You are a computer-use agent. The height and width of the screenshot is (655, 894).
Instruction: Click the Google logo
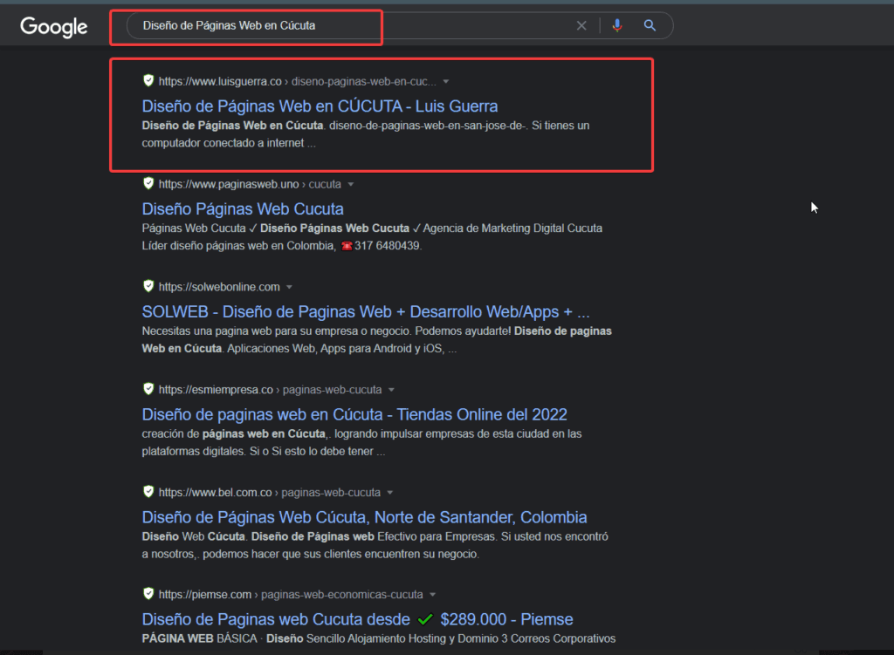tap(53, 27)
